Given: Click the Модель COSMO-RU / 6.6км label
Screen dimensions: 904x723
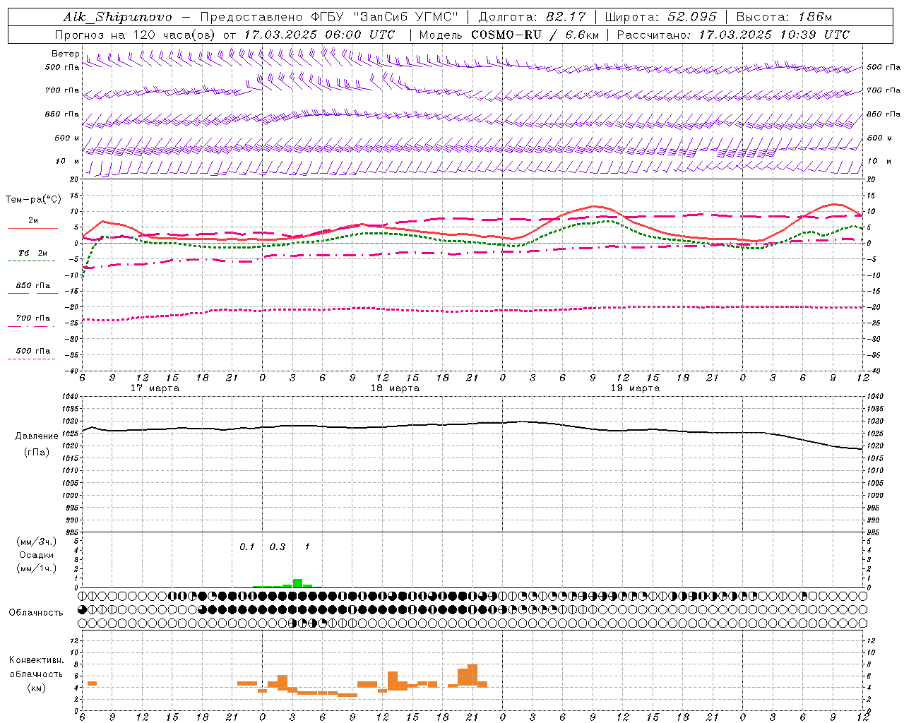Looking at the screenshot, I should click(509, 35).
